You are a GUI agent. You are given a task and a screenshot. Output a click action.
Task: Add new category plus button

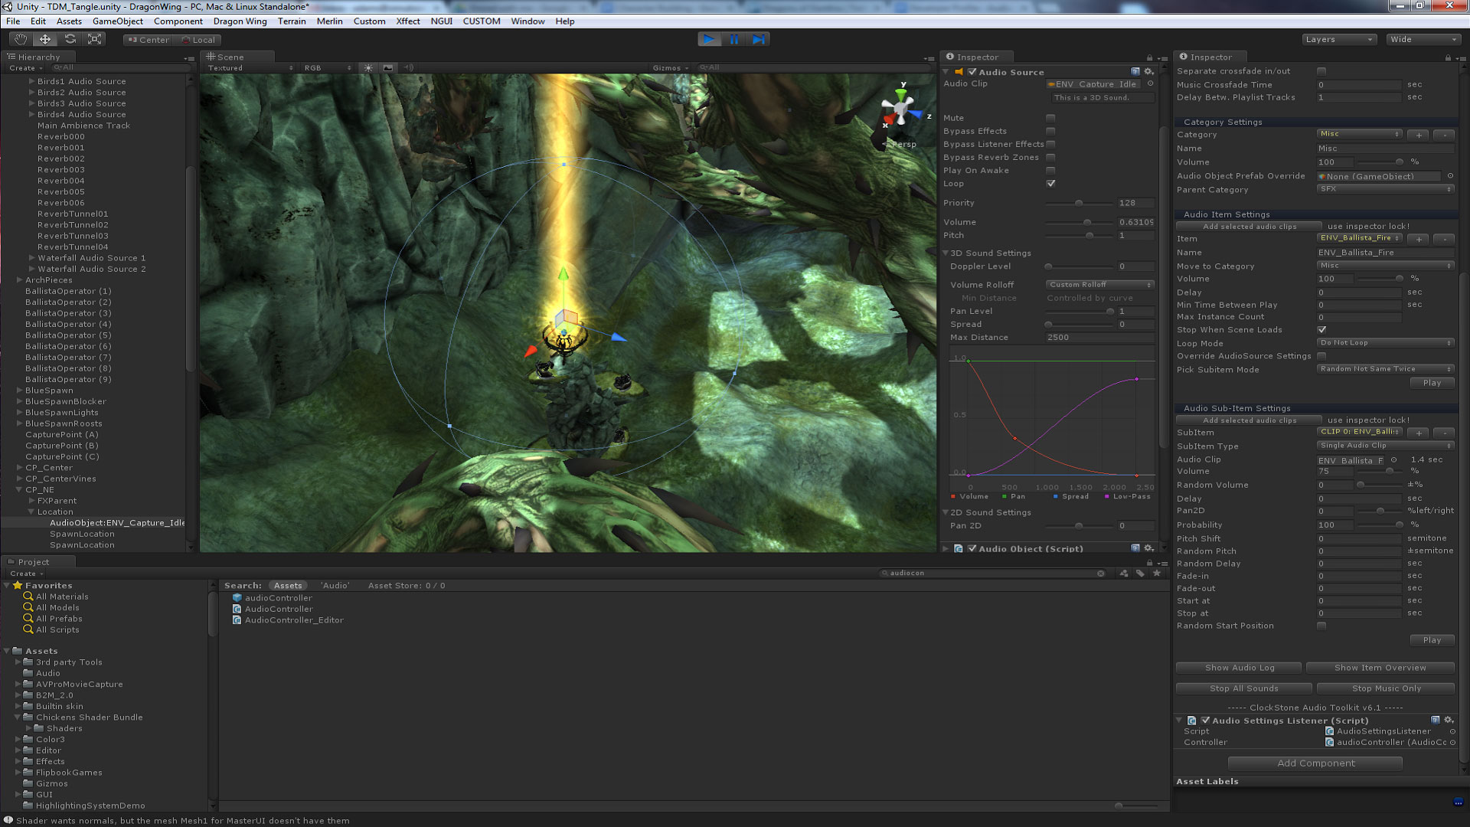tap(1419, 135)
